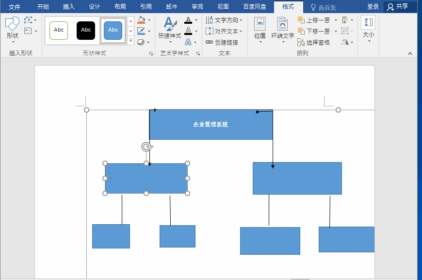Click the draw text box icon
Viewport: 422px width, 280px height.
[28, 31]
